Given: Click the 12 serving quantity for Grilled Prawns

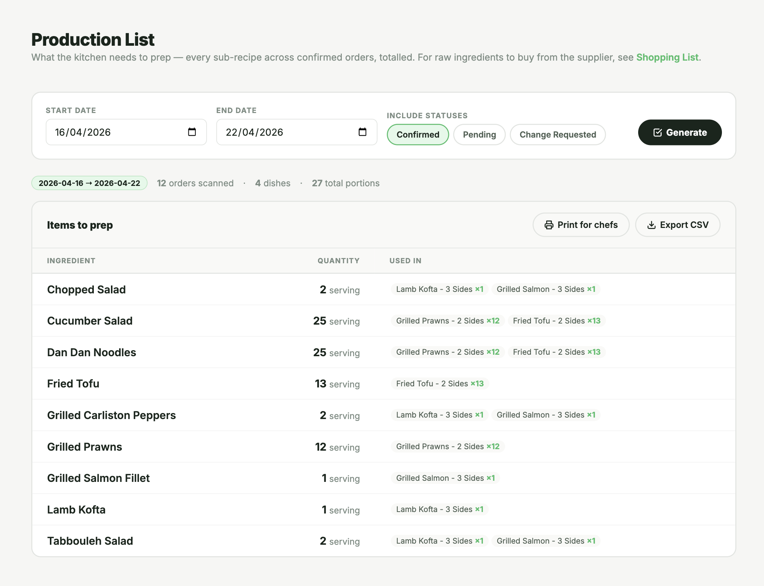Looking at the screenshot, I should tap(337, 447).
